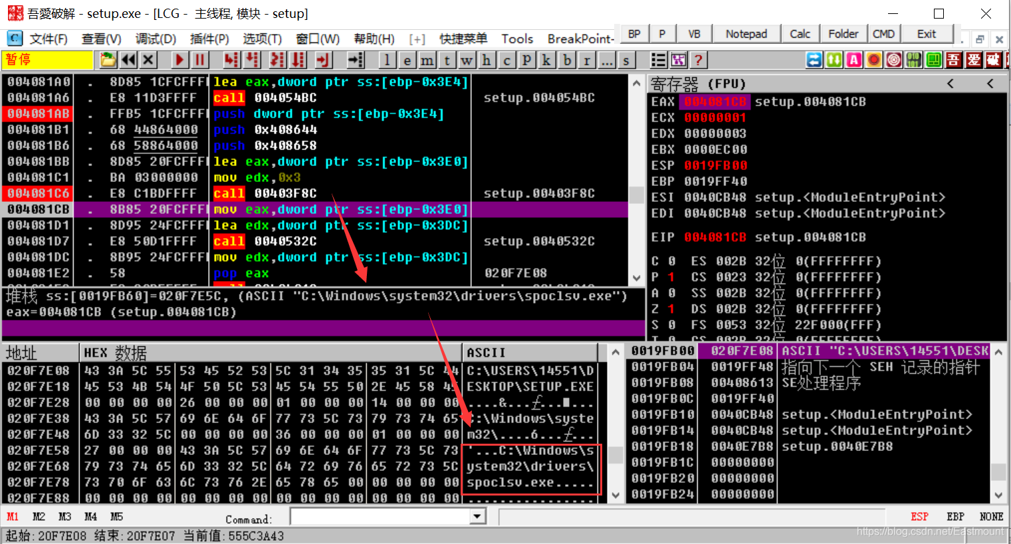Open Handles window via 'h' button
This screenshot has height=544, width=1011.
point(487,60)
